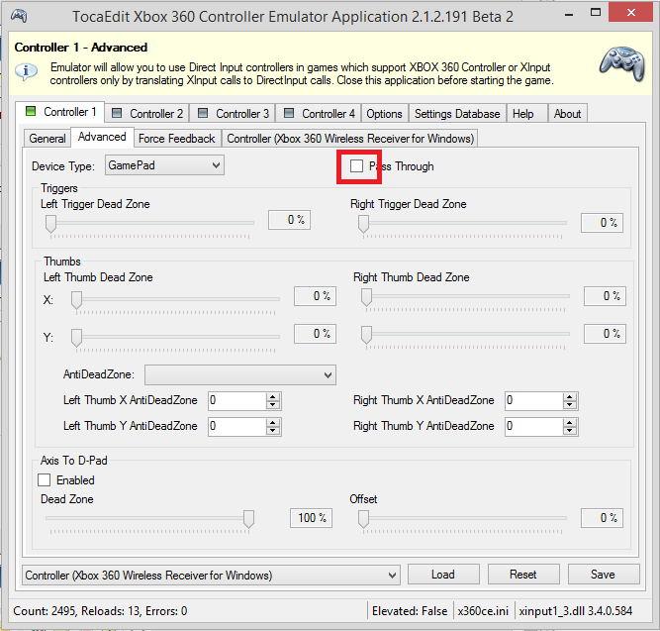Increase Right Thumb X AntiDeadZone with up arrow
The width and height of the screenshot is (660, 631).
(570, 397)
